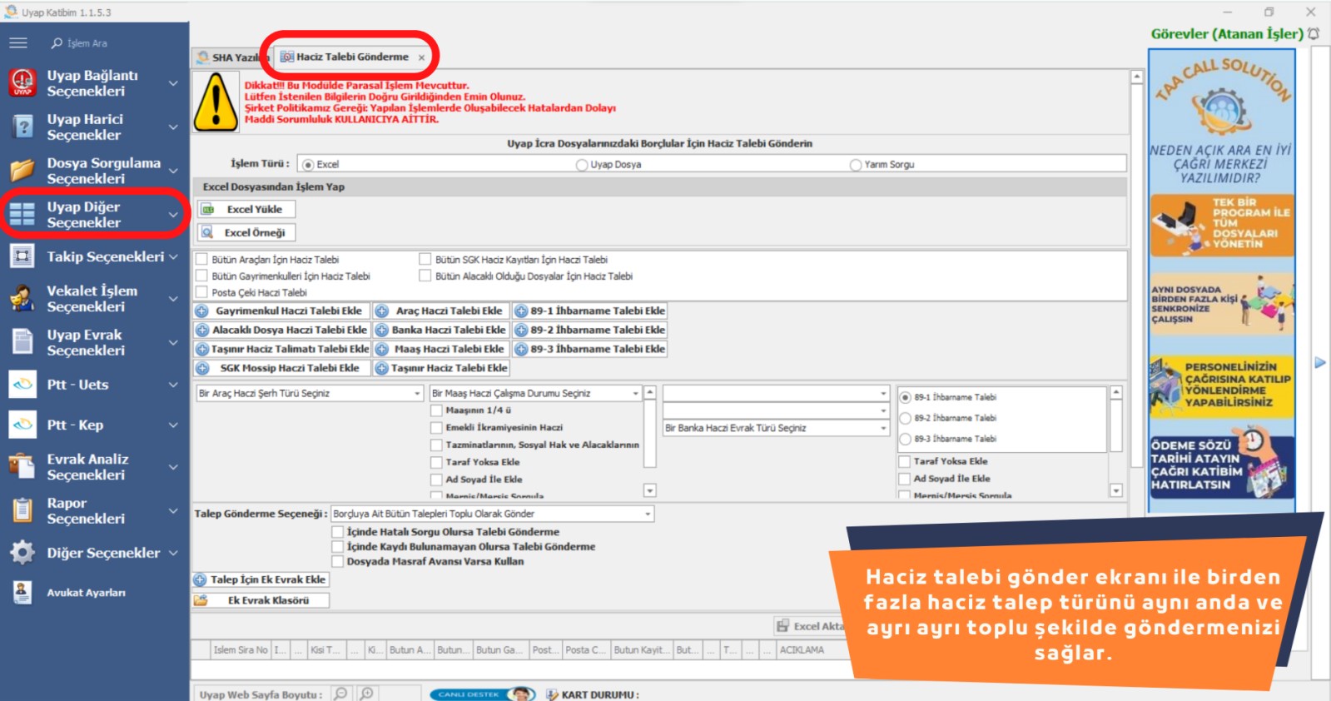
Task: Check Maaşının 1/4 ü option
Action: click(x=436, y=410)
